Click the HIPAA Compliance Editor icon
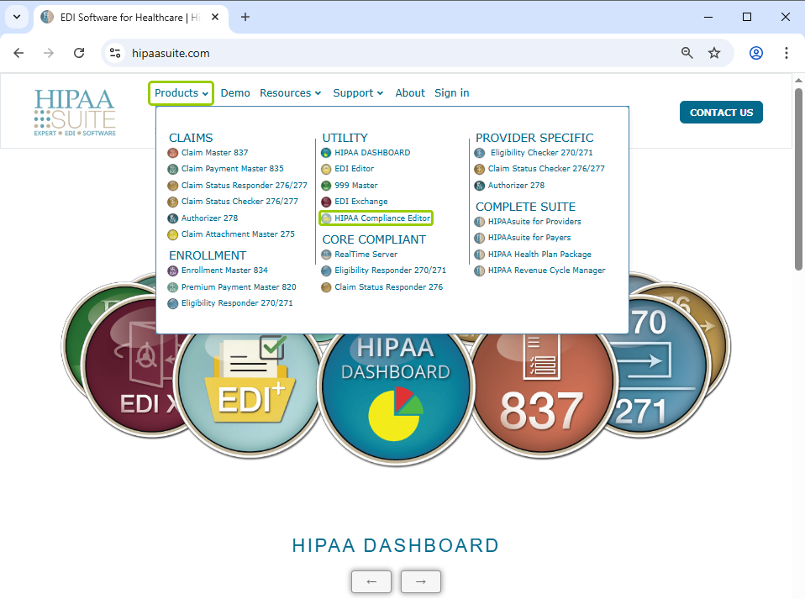This screenshot has width=805, height=599. point(326,218)
